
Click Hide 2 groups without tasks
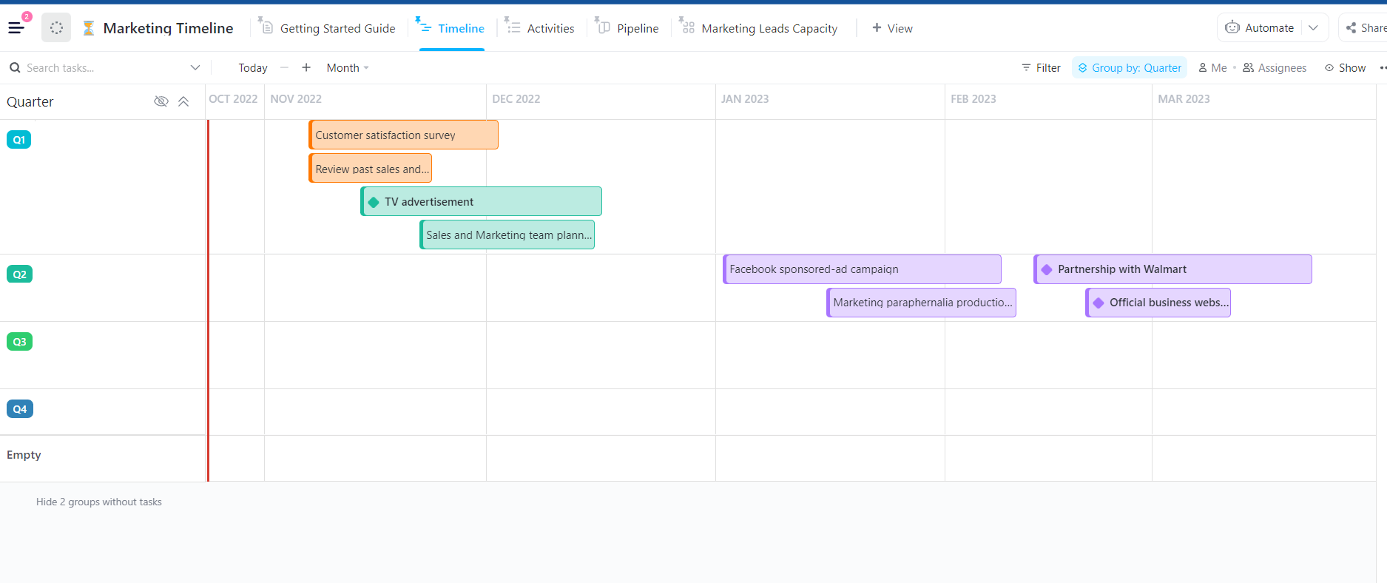(99, 502)
